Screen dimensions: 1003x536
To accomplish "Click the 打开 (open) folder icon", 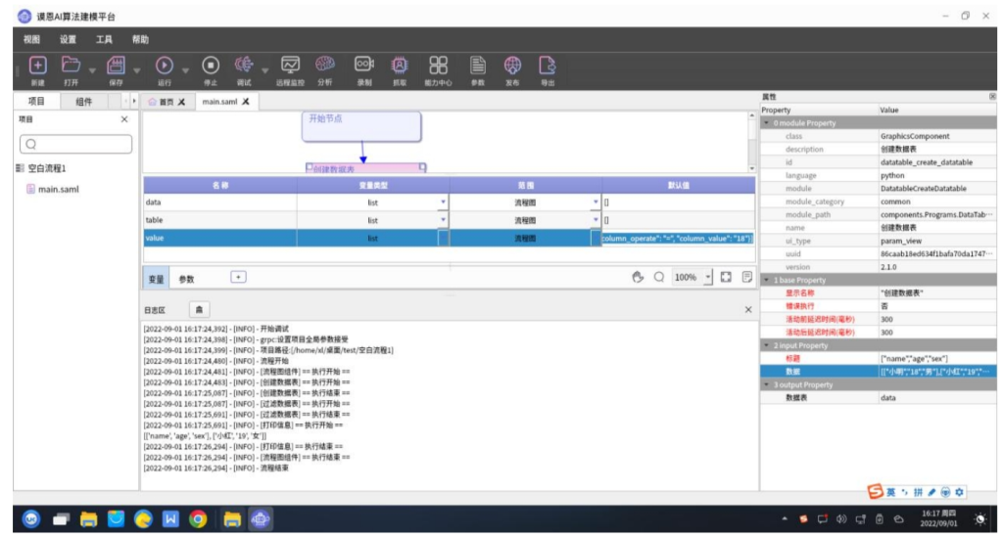I will coord(71,65).
